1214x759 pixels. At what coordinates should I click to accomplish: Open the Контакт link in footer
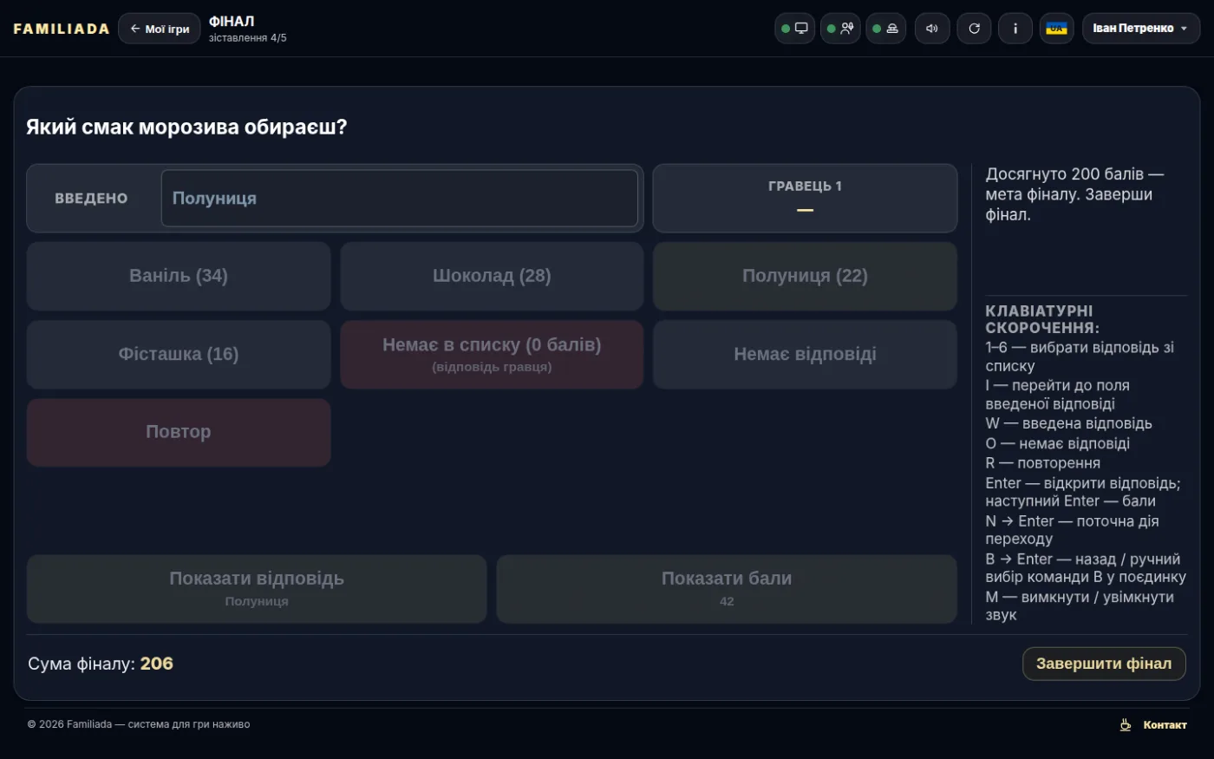coord(1165,724)
